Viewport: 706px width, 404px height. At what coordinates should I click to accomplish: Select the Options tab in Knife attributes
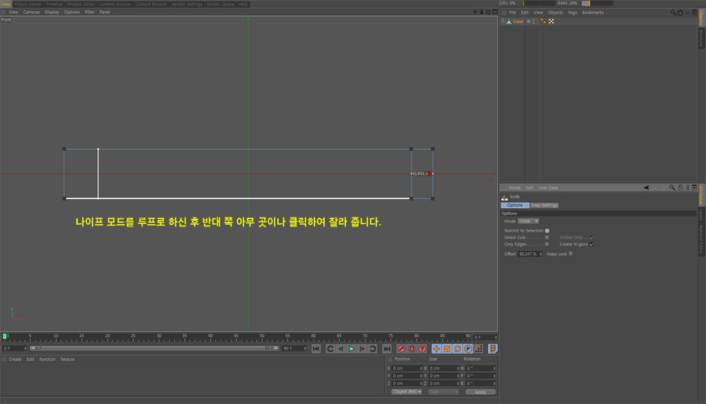(514, 205)
